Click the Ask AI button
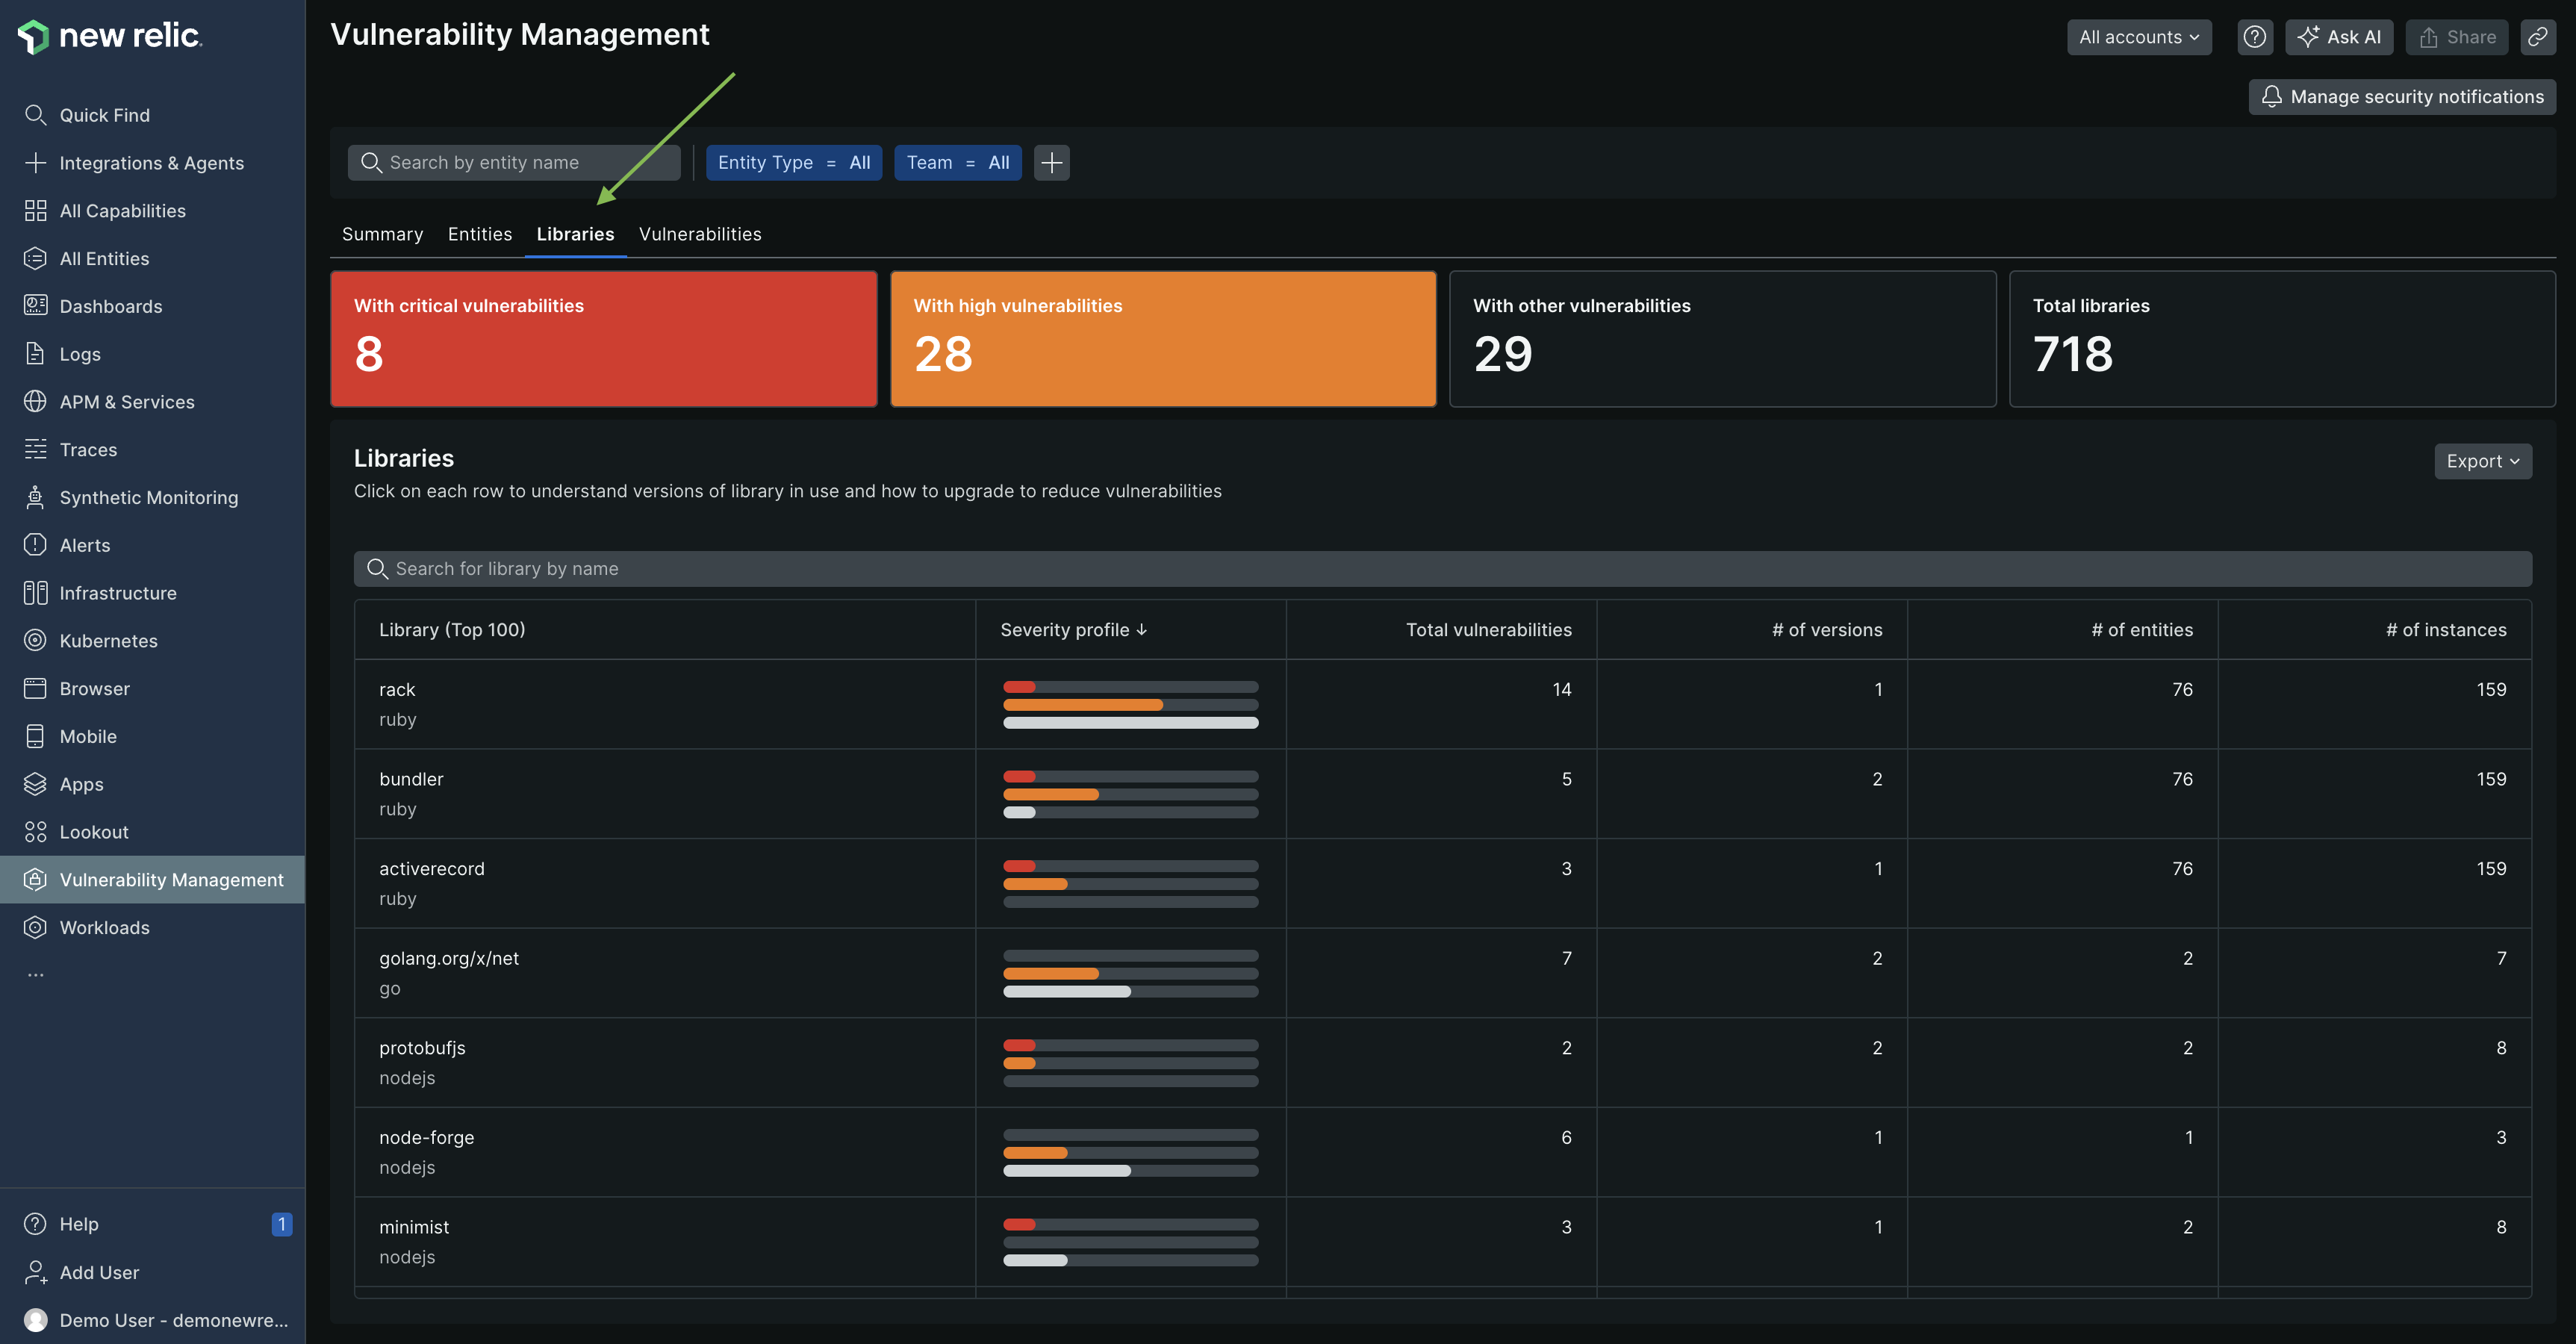 click(2338, 37)
